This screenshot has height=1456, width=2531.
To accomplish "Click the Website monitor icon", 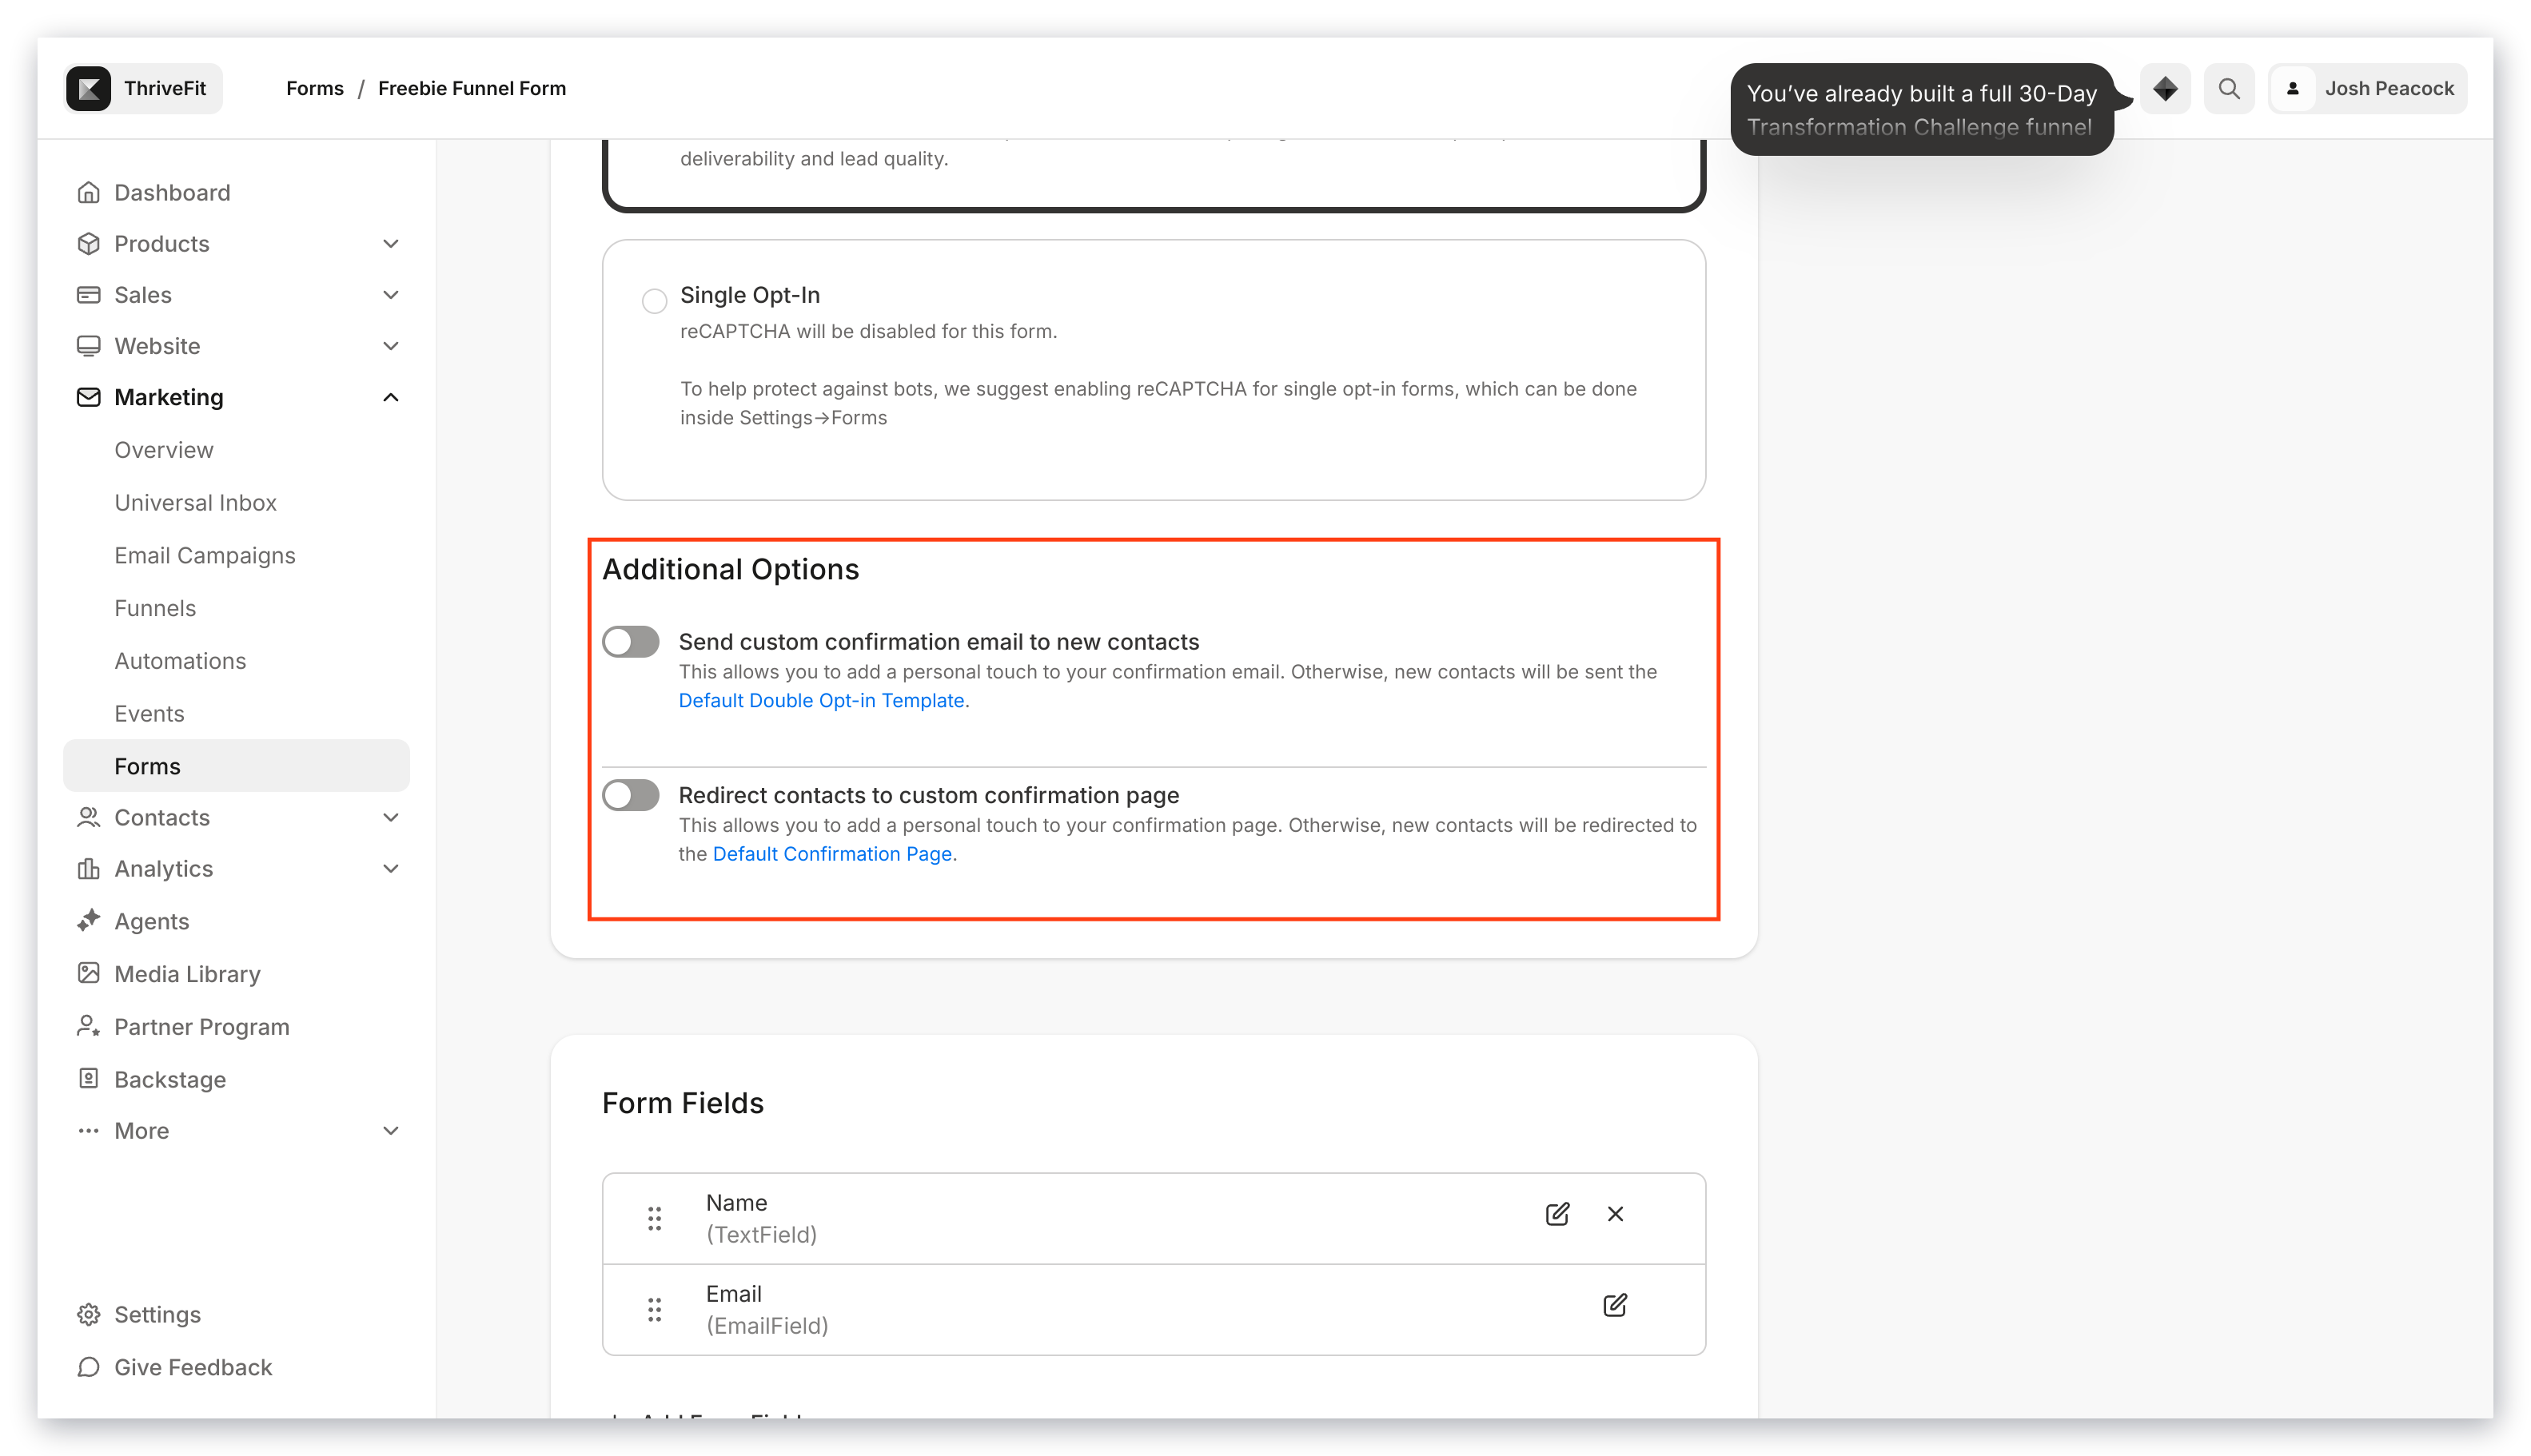I will pyautogui.click(x=89, y=345).
